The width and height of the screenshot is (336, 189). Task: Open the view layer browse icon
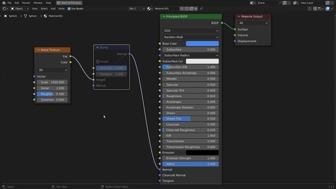pyautogui.click(x=295, y=3)
